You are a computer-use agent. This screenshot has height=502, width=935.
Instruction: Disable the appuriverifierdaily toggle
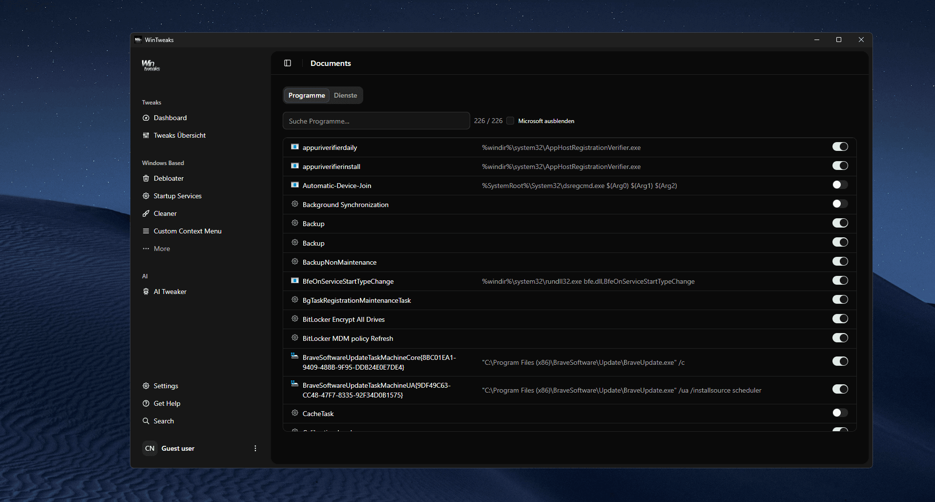pos(840,146)
